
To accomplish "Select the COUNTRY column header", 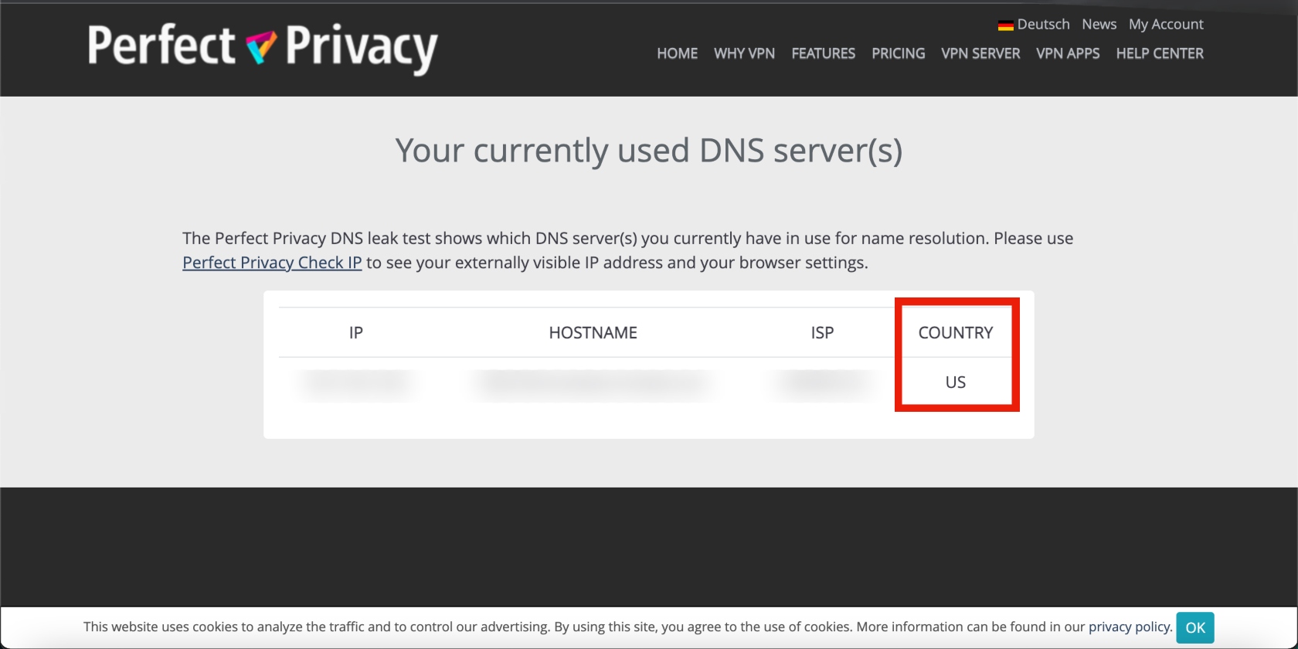I will [956, 332].
